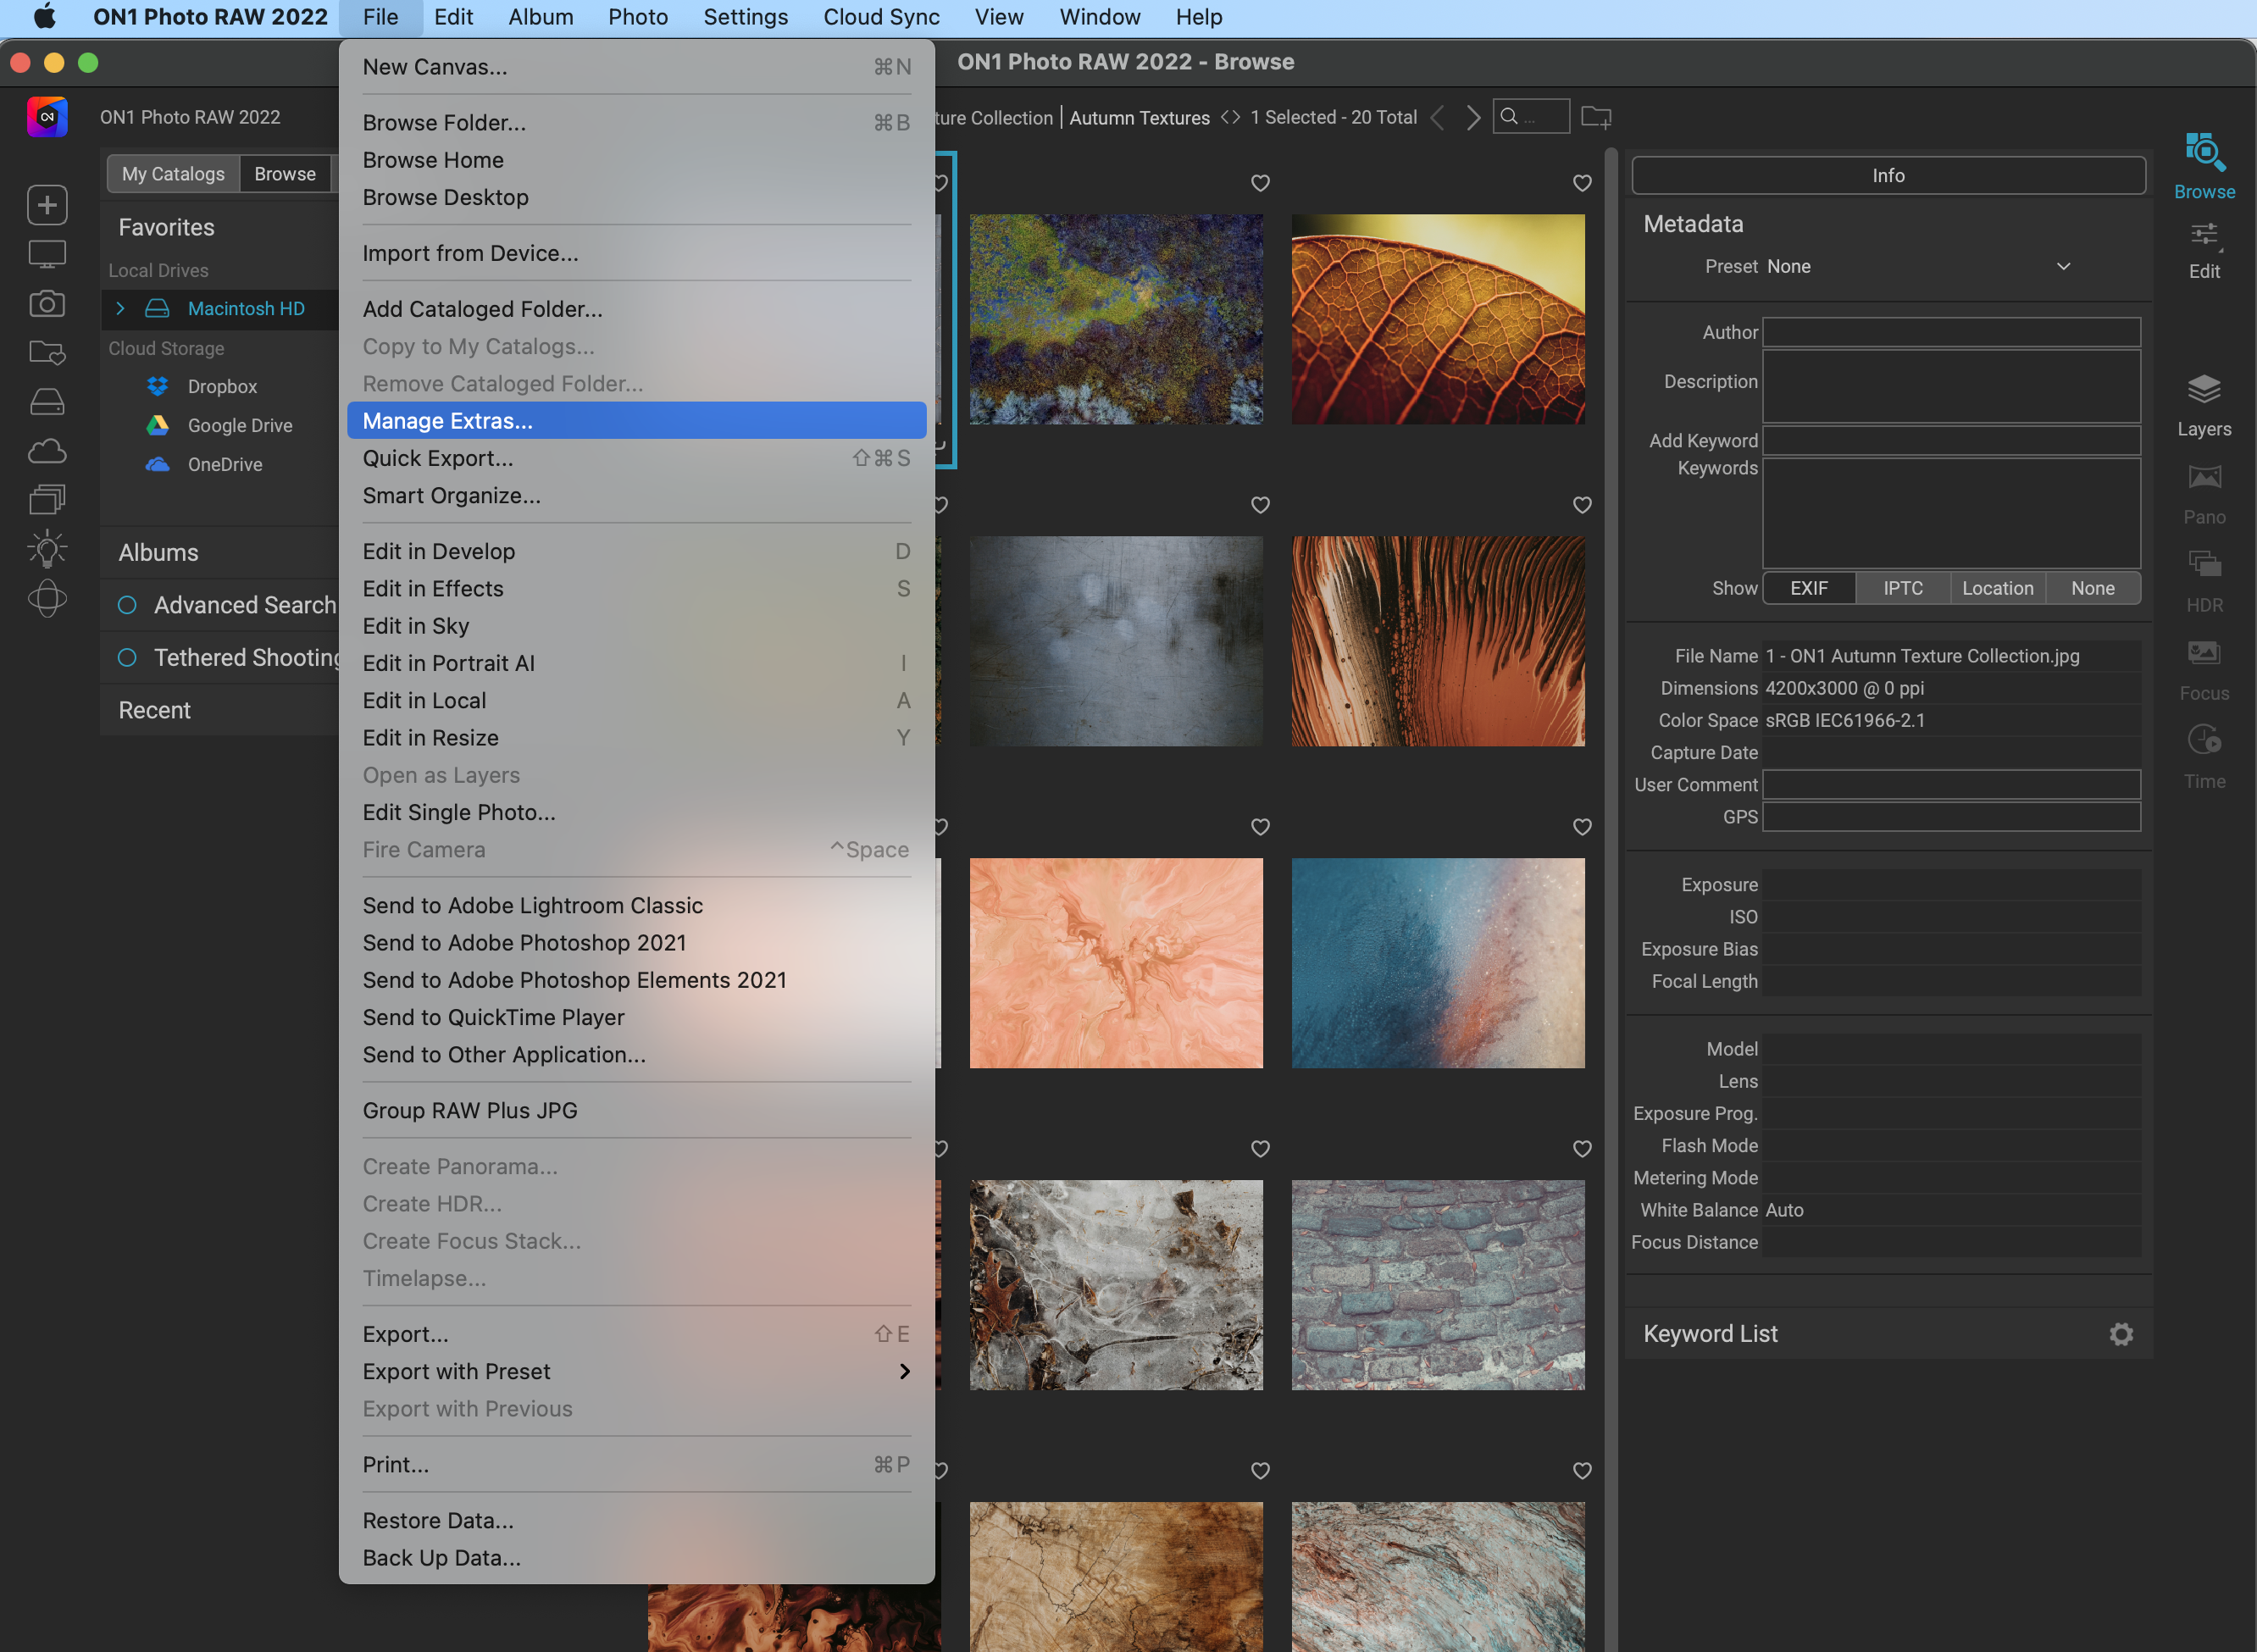This screenshot has width=2257, height=1652.
Task: Favorite the orange leaf texture heart
Action: coord(1581,183)
